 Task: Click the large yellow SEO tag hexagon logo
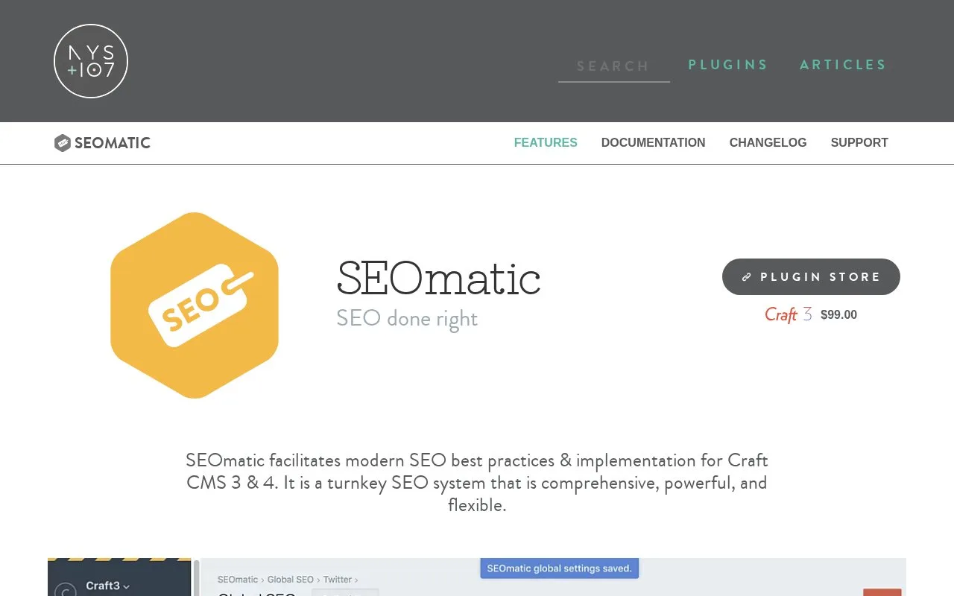click(195, 305)
